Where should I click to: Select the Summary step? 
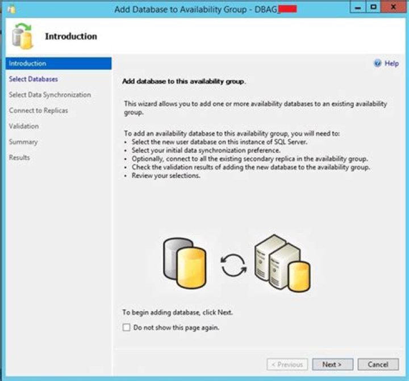tap(23, 142)
